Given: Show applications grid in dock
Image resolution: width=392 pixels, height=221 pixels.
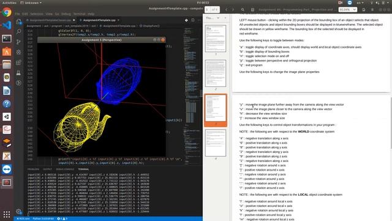Looking at the screenshot, I should pyautogui.click(x=7, y=214).
